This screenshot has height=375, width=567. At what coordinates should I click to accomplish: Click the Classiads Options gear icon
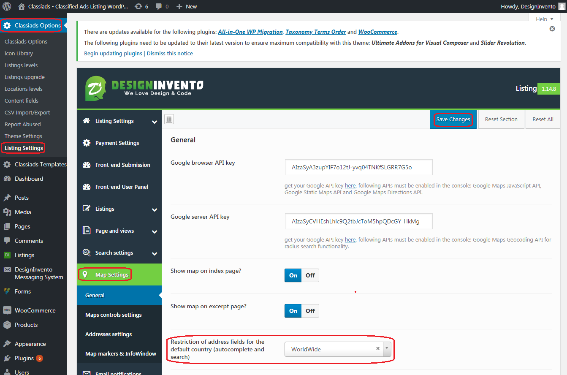[7, 25]
